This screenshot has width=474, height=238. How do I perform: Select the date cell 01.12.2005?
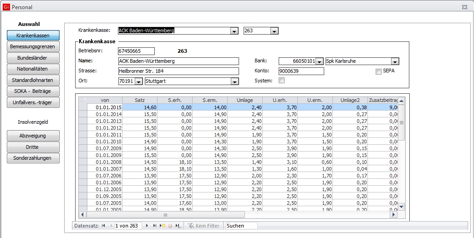point(105,189)
